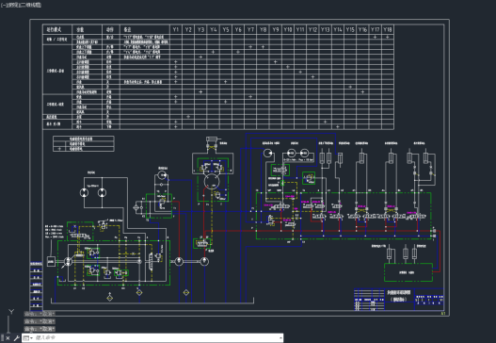The height and width of the screenshot is (343, 496).
Task: Select the Y14 column header in table
Action: (338, 29)
